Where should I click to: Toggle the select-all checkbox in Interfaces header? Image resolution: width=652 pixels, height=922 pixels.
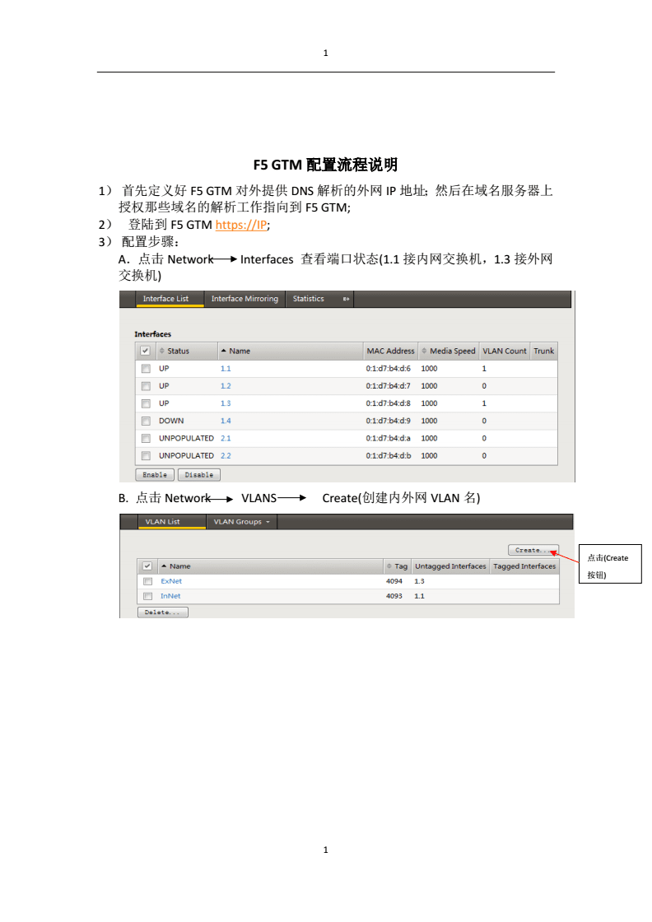point(145,351)
